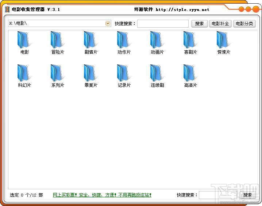Open the 记录片 folder icon

click(x=124, y=73)
